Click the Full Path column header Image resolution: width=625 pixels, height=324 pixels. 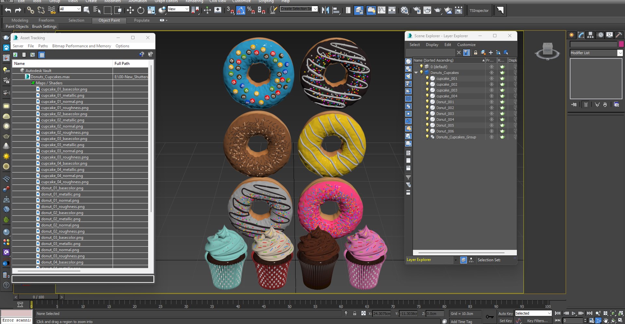[131, 64]
